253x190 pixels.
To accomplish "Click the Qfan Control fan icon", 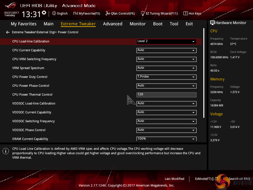I will coord(108,13).
